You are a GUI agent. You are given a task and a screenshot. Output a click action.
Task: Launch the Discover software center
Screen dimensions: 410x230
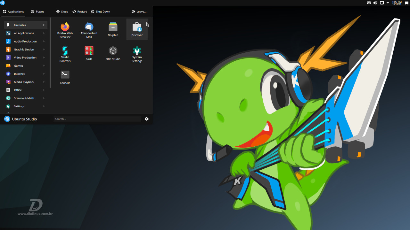(137, 29)
